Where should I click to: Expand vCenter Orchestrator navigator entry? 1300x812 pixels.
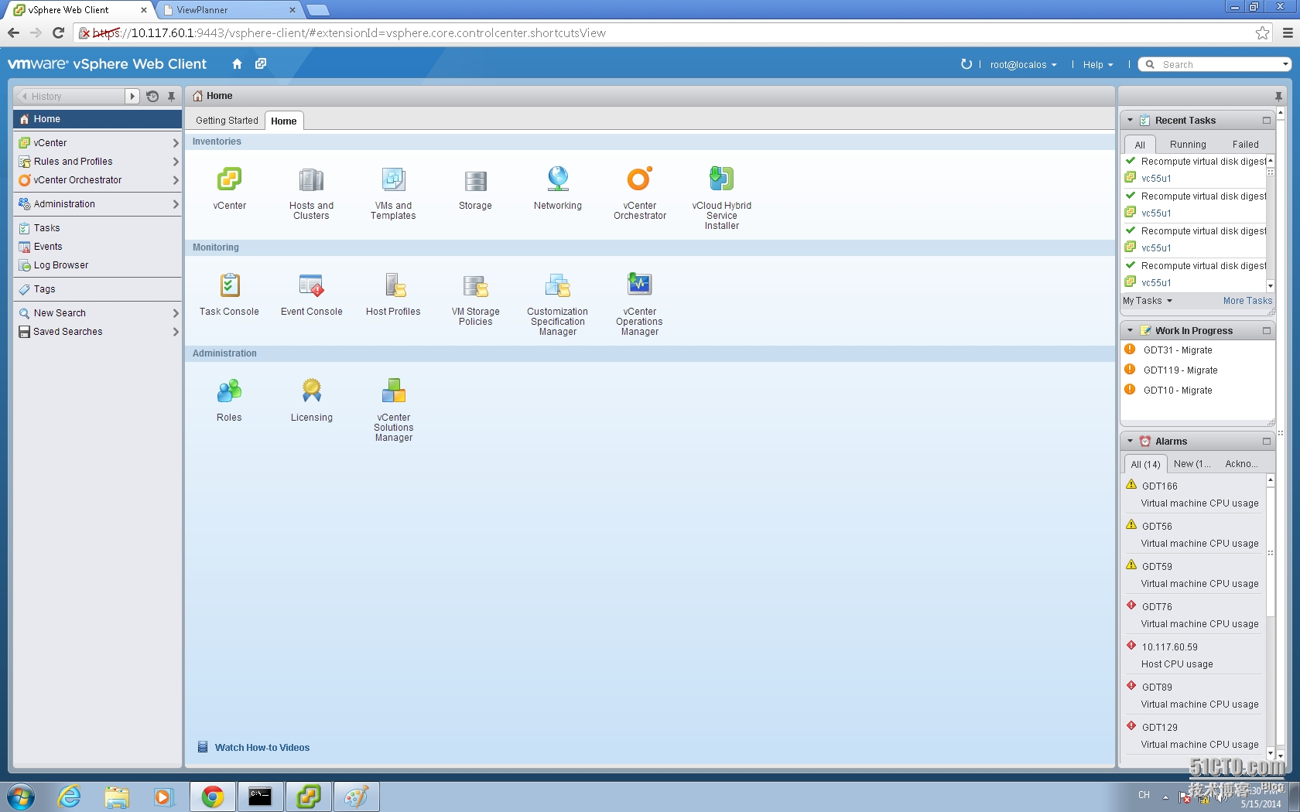pyautogui.click(x=176, y=180)
